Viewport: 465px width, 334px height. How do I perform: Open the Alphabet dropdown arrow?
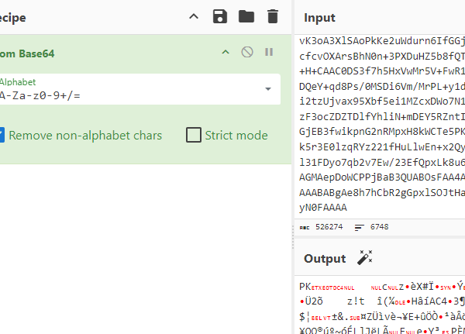(x=268, y=89)
